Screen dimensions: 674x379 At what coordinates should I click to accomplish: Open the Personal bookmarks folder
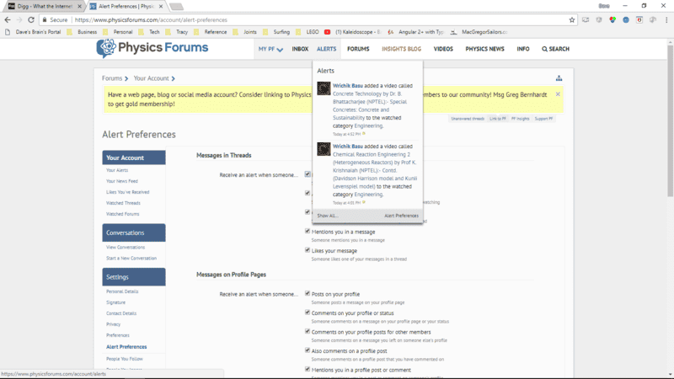[x=118, y=32]
